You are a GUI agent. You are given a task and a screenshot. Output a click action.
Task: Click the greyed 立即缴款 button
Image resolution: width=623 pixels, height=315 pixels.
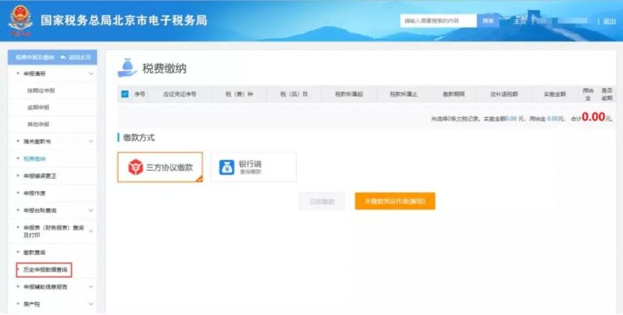322,202
